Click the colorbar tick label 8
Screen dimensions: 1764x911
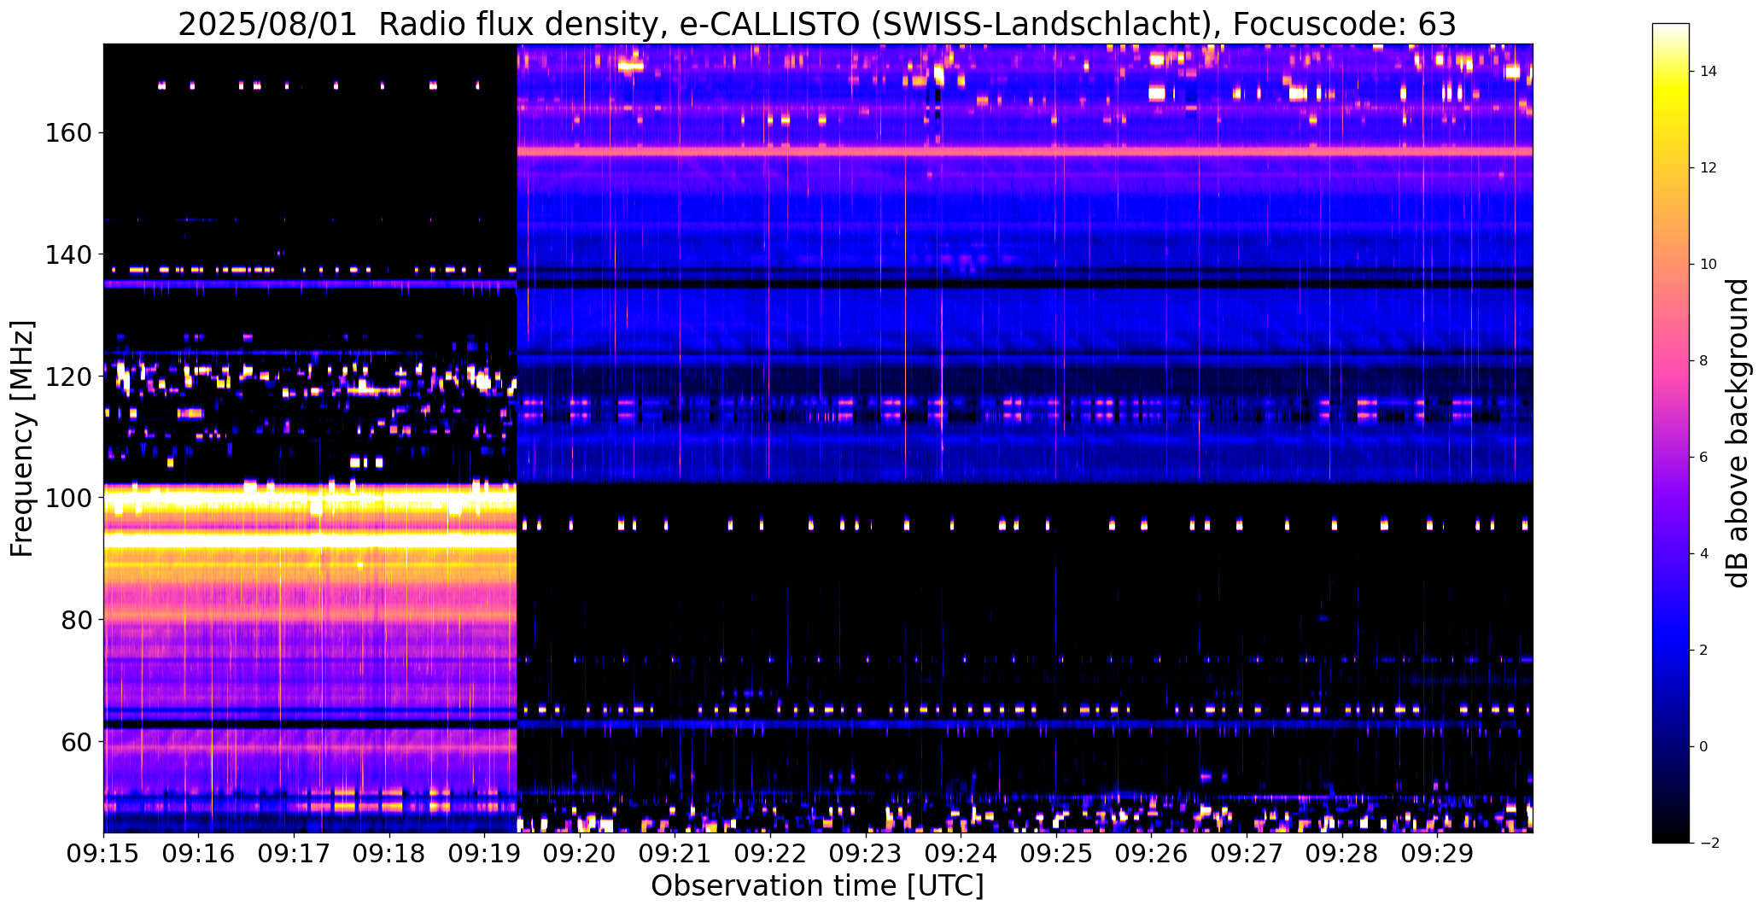point(1704,361)
